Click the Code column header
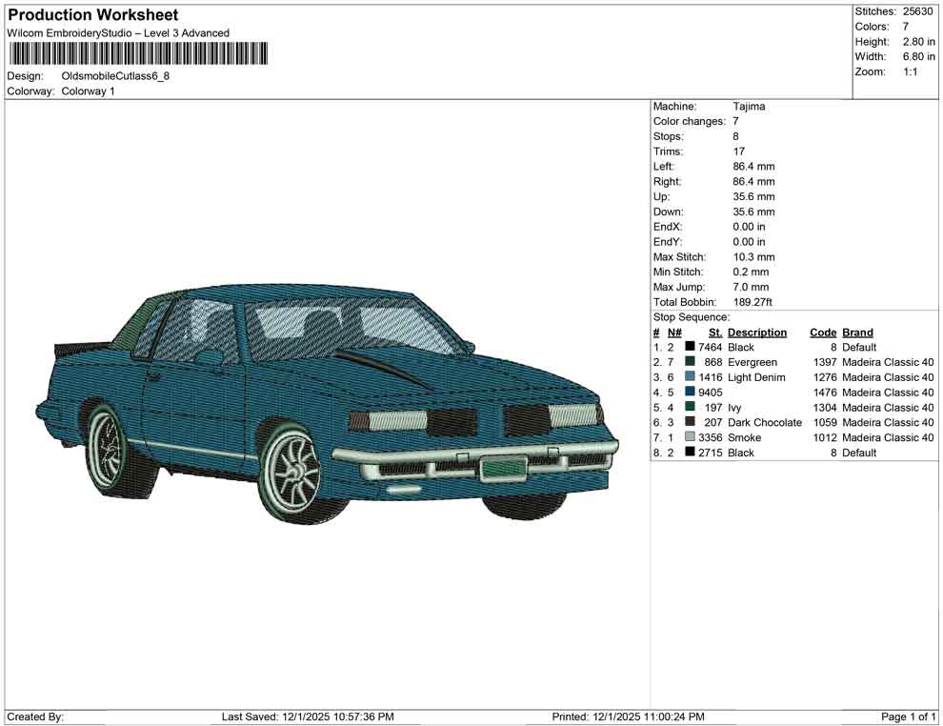 [x=822, y=333]
